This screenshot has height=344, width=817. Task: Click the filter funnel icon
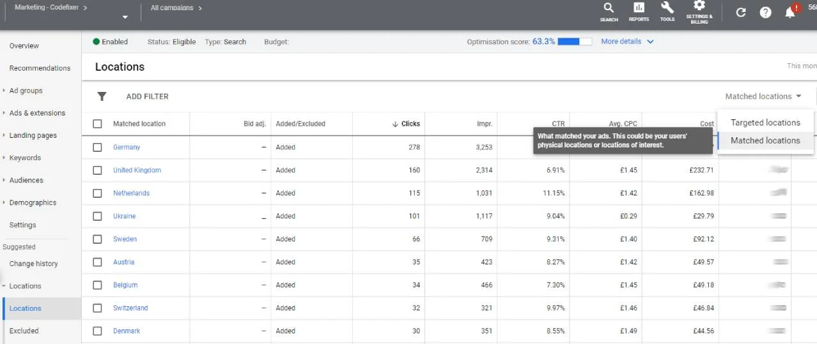(102, 96)
